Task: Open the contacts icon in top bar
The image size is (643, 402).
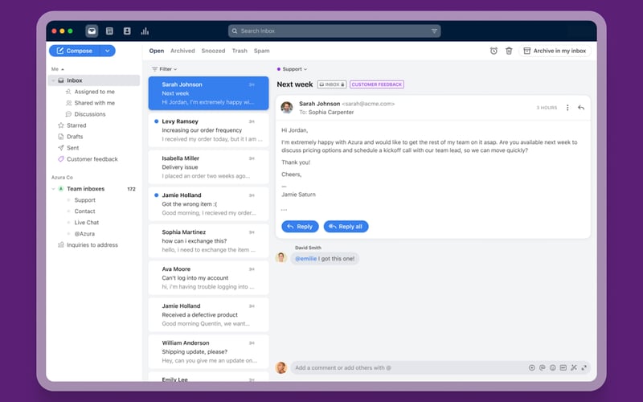Action: click(x=127, y=31)
